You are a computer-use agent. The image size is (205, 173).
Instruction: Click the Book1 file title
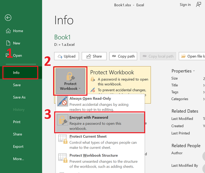coord(63,37)
